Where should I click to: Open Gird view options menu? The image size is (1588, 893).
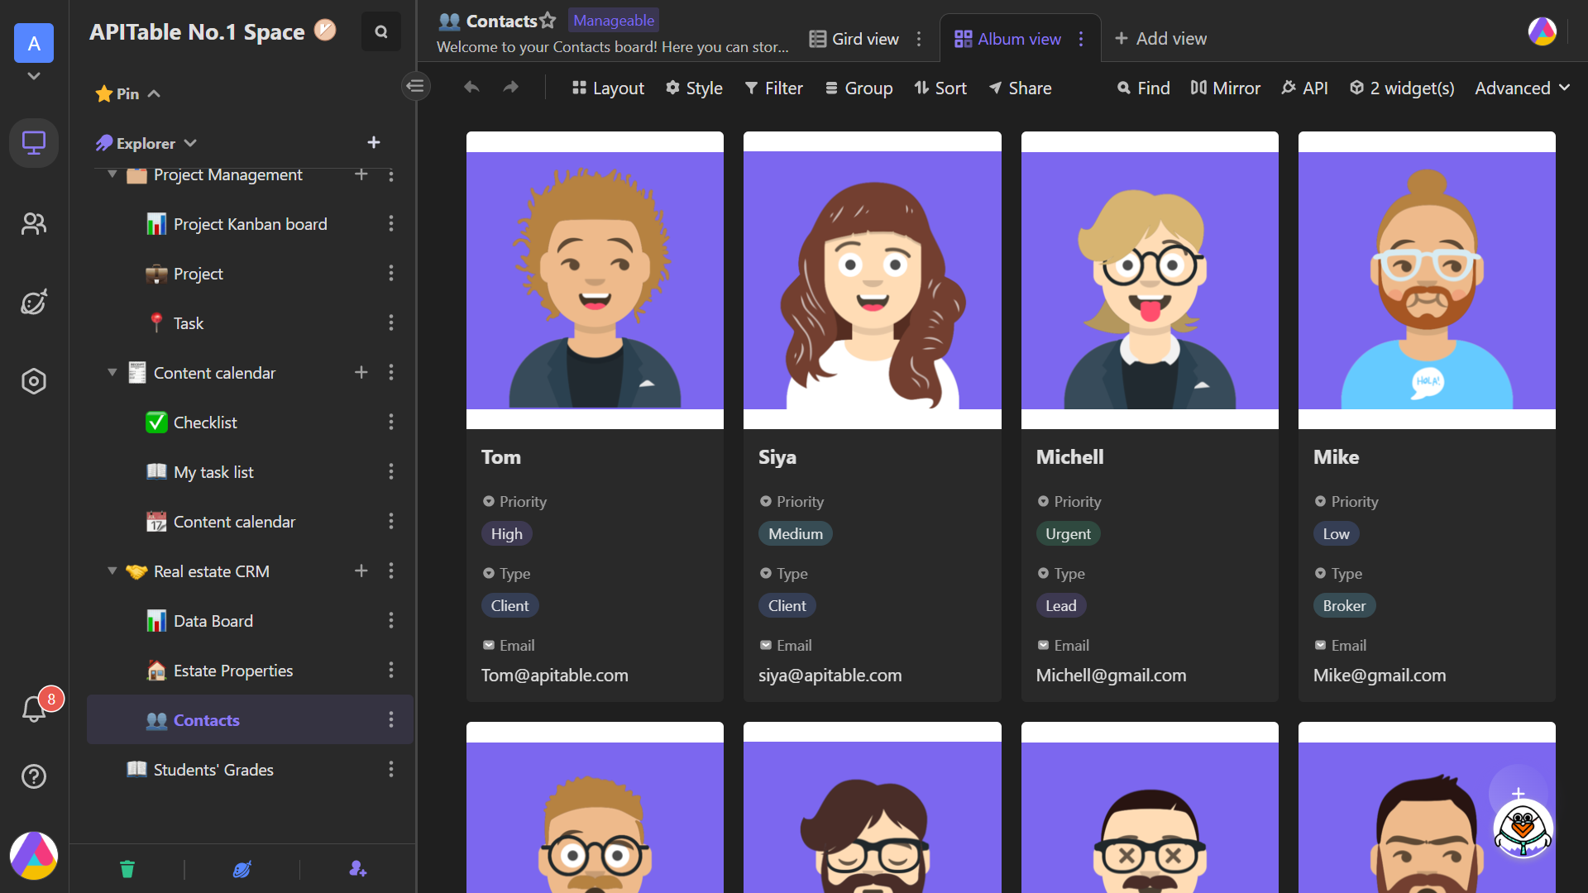click(919, 39)
